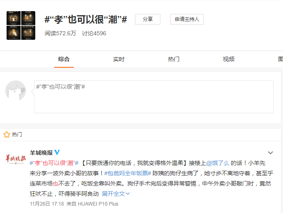
Task: Open the #包爸妈全年饭票# hashtag link
Action: (x=128, y=173)
